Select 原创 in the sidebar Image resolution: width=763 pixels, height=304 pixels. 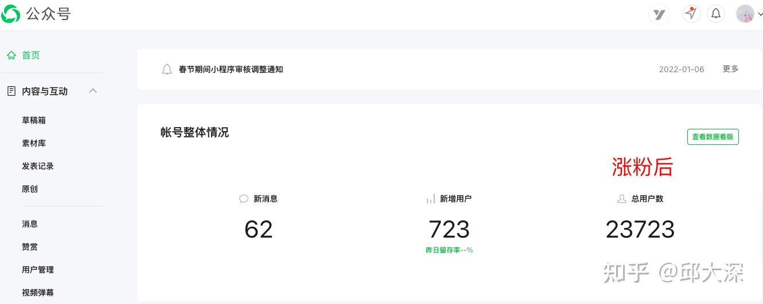click(x=30, y=189)
